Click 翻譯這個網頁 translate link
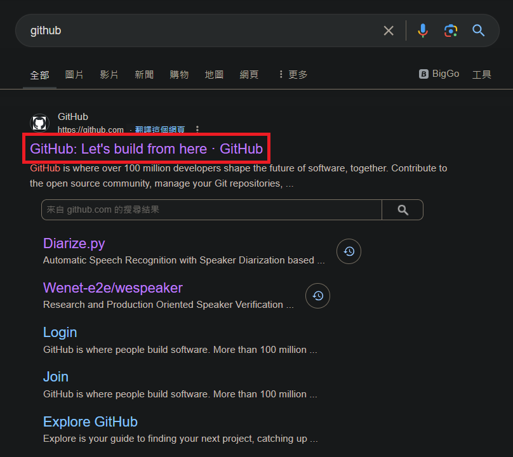This screenshot has width=513, height=457. pos(160,129)
